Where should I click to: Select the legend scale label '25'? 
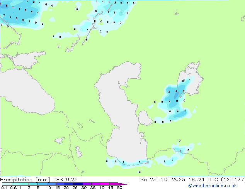point(75,187)
